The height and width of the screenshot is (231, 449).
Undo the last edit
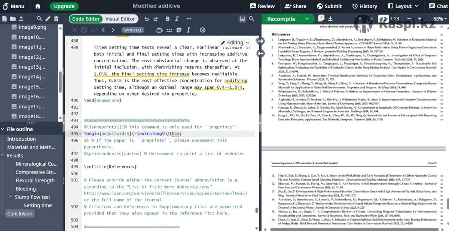146,19
